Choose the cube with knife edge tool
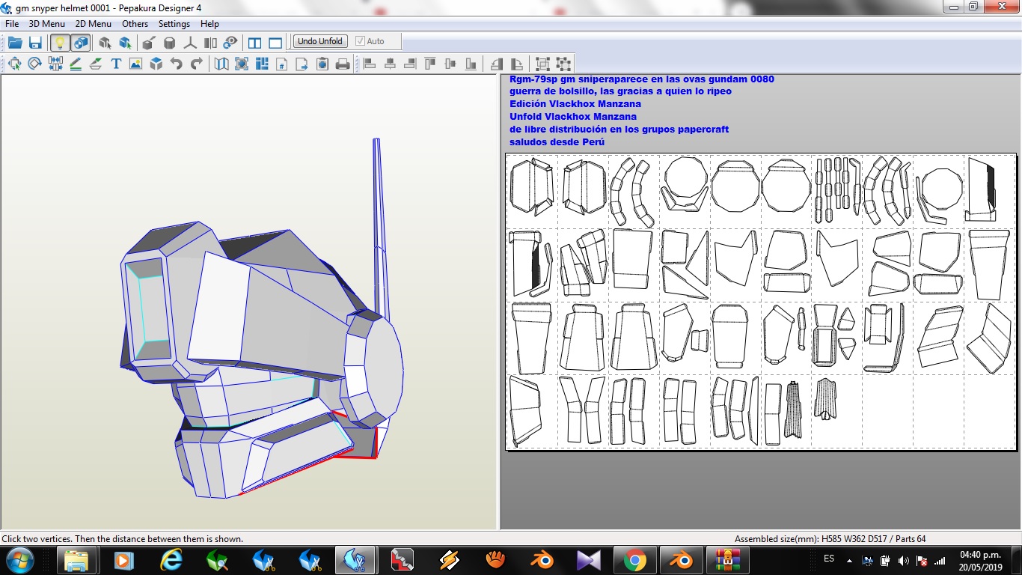1022x575 pixels. pyautogui.click(x=149, y=43)
